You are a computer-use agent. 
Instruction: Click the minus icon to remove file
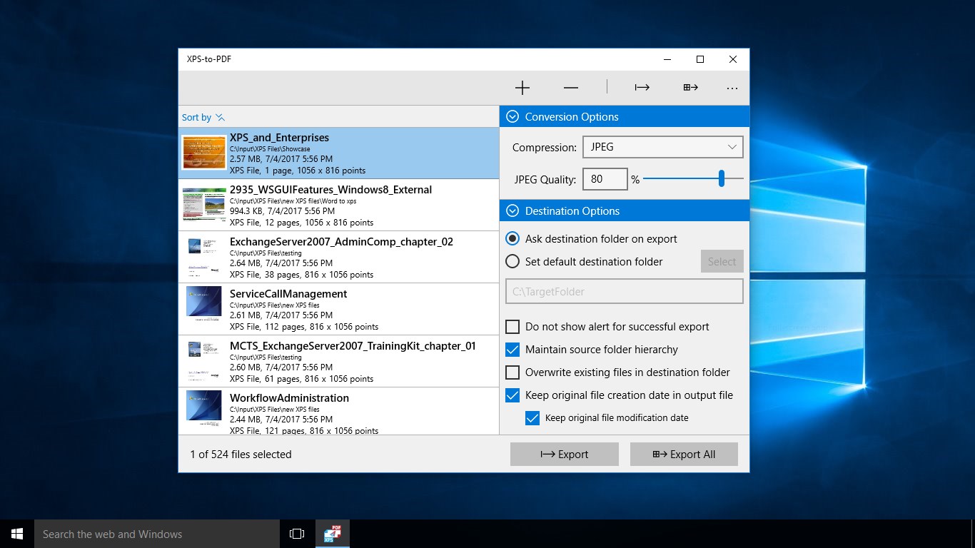(x=571, y=88)
